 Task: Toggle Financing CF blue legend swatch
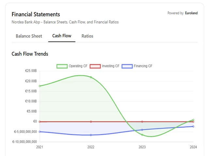pos(127,66)
